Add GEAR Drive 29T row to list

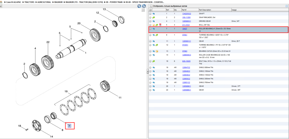[150, 41]
